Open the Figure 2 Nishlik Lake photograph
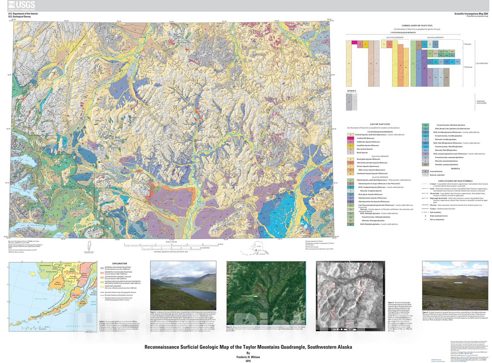 pos(183,285)
